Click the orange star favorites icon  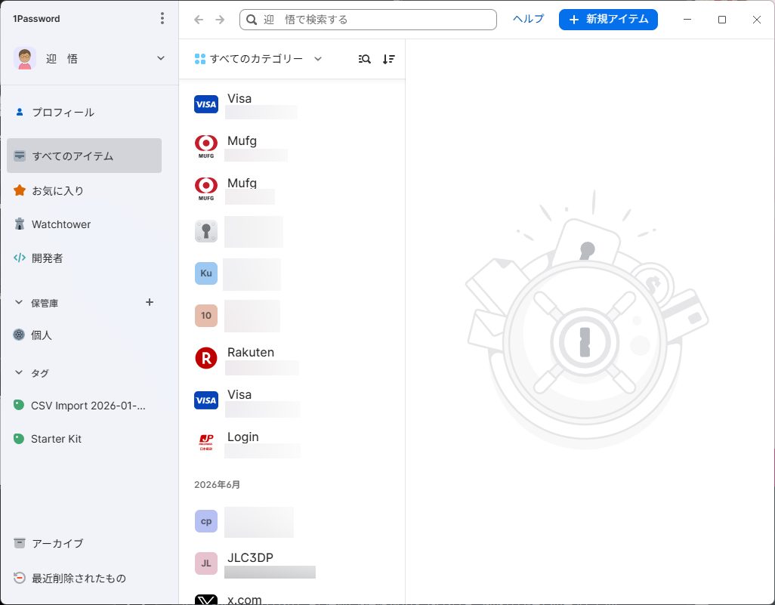(x=20, y=190)
